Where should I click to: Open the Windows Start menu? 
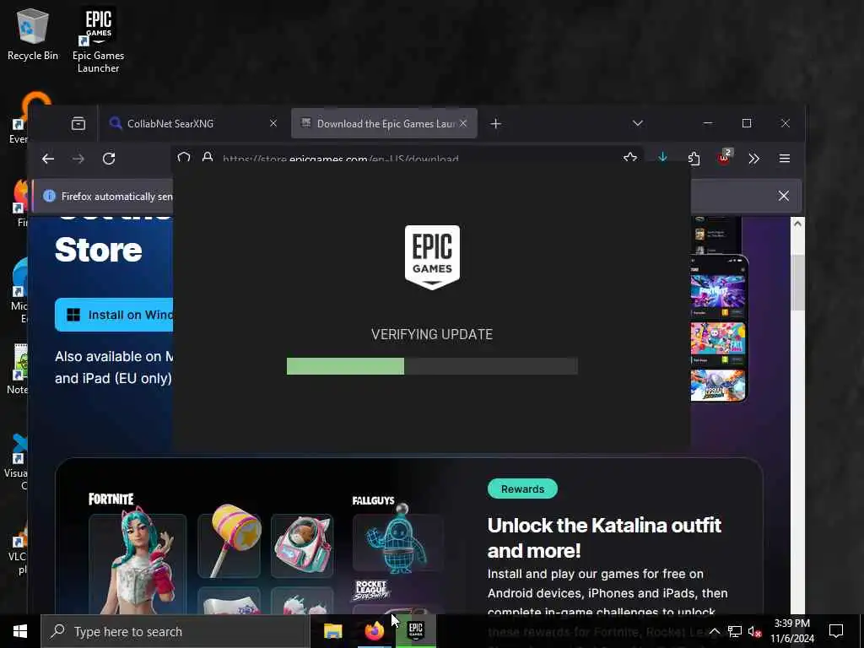coord(20,631)
